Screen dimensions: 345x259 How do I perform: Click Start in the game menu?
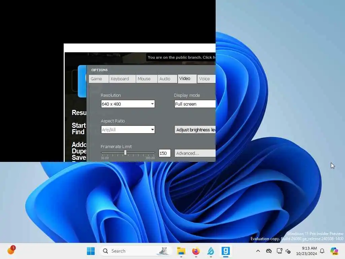coord(79,125)
